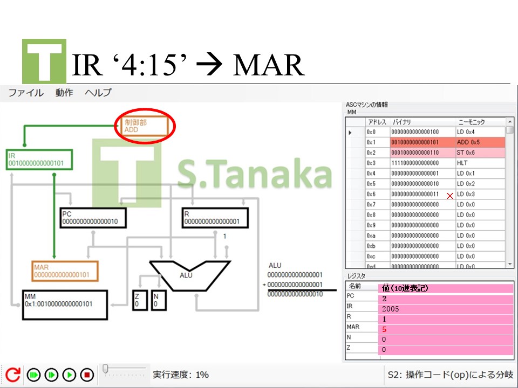This screenshot has height=388, width=518.
Task: Click the MM memory box in diagram
Action: pyautogui.click(x=65, y=305)
